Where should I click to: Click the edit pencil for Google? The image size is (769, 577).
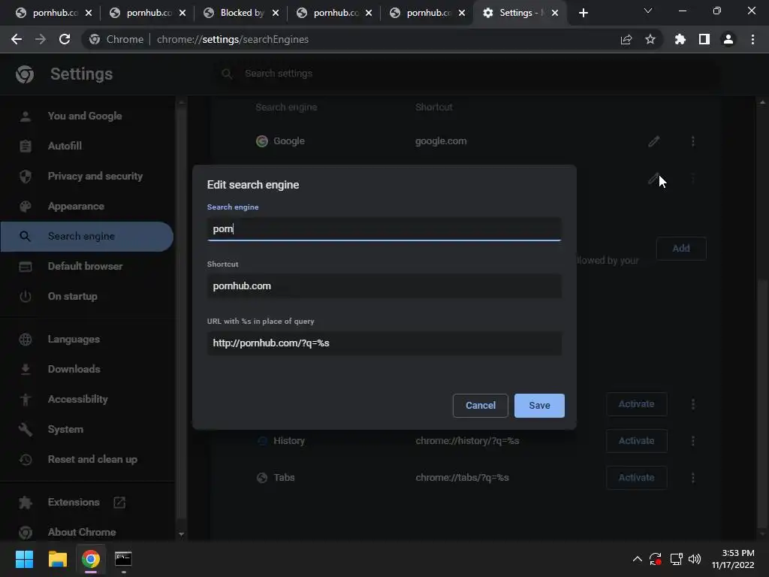click(x=654, y=141)
